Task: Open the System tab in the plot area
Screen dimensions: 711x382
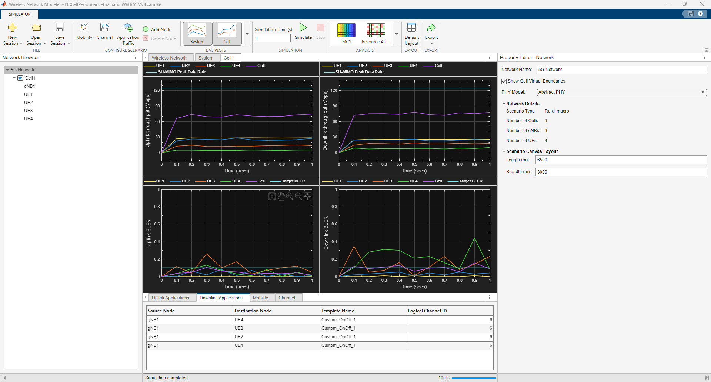Action: point(206,58)
